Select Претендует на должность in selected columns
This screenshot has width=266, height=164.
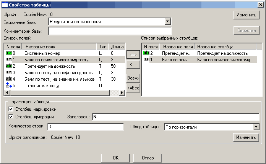[x=199, y=53]
